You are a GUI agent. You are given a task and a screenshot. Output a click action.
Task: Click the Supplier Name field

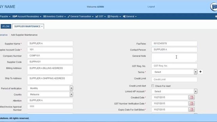click(x=50, y=43)
